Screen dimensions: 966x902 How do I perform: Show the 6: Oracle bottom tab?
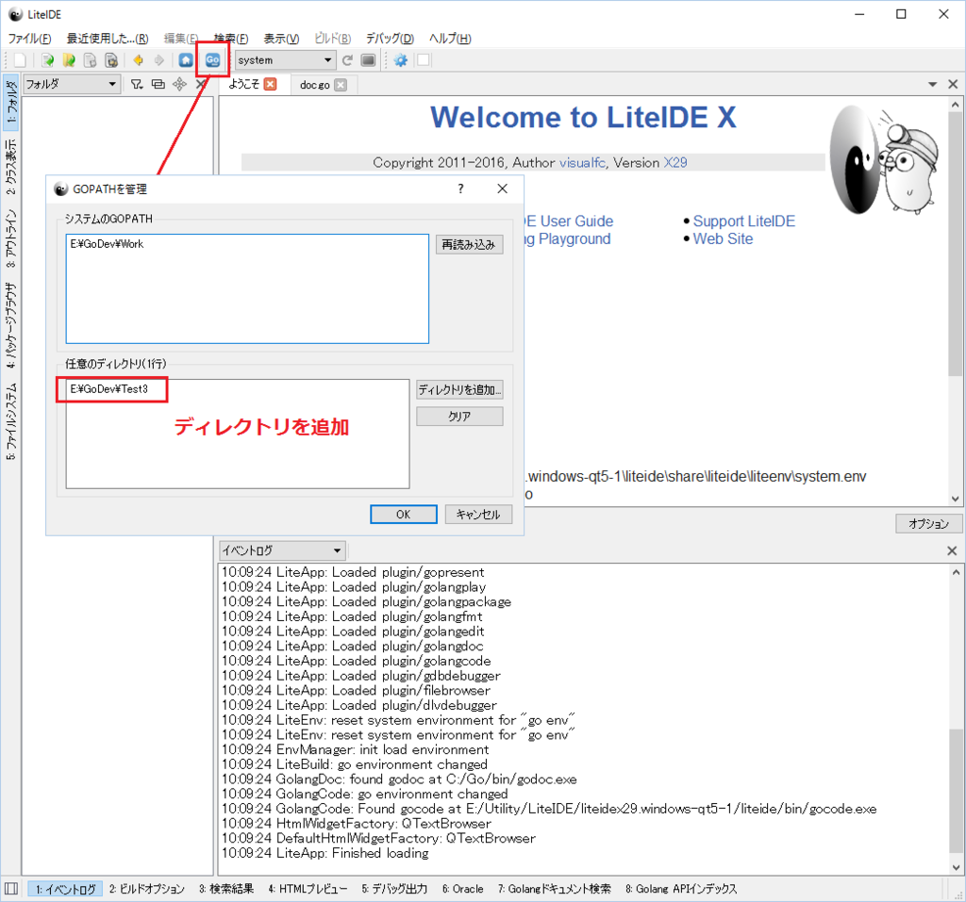pos(462,889)
